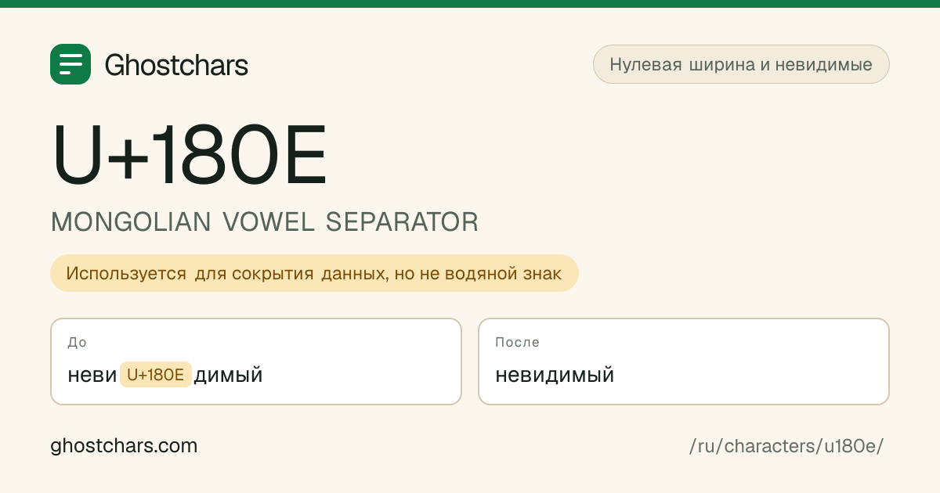
Task: Select the 'невидимый' text under 'После'
Action: 555,376
